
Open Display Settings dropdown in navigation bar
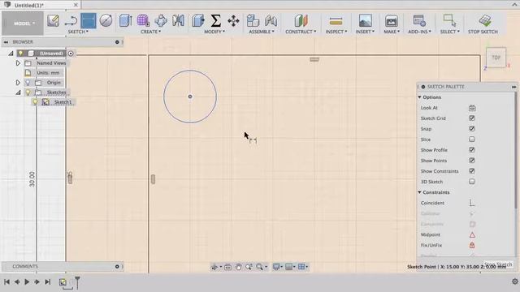point(277,267)
